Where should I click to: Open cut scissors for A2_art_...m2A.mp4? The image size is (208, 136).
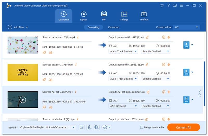[x=51, y=107]
